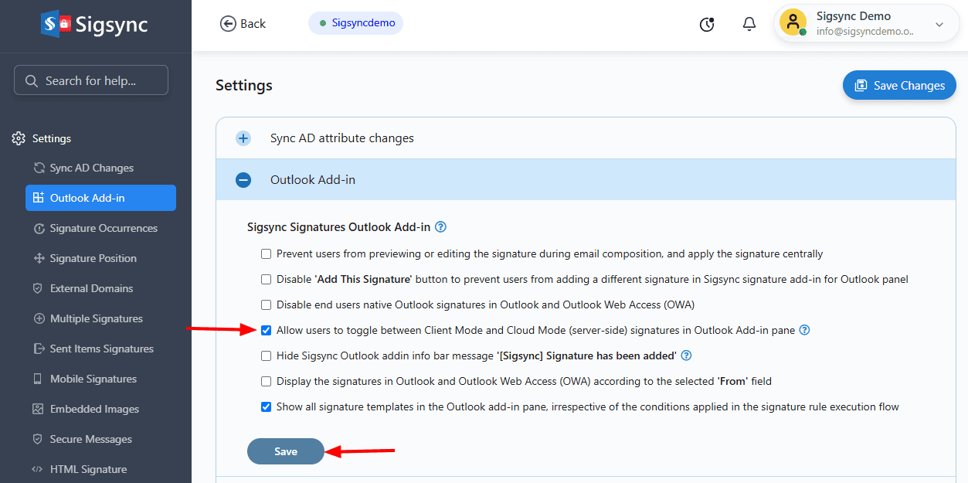Collapse the Outlook Add-in section

tap(243, 180)
